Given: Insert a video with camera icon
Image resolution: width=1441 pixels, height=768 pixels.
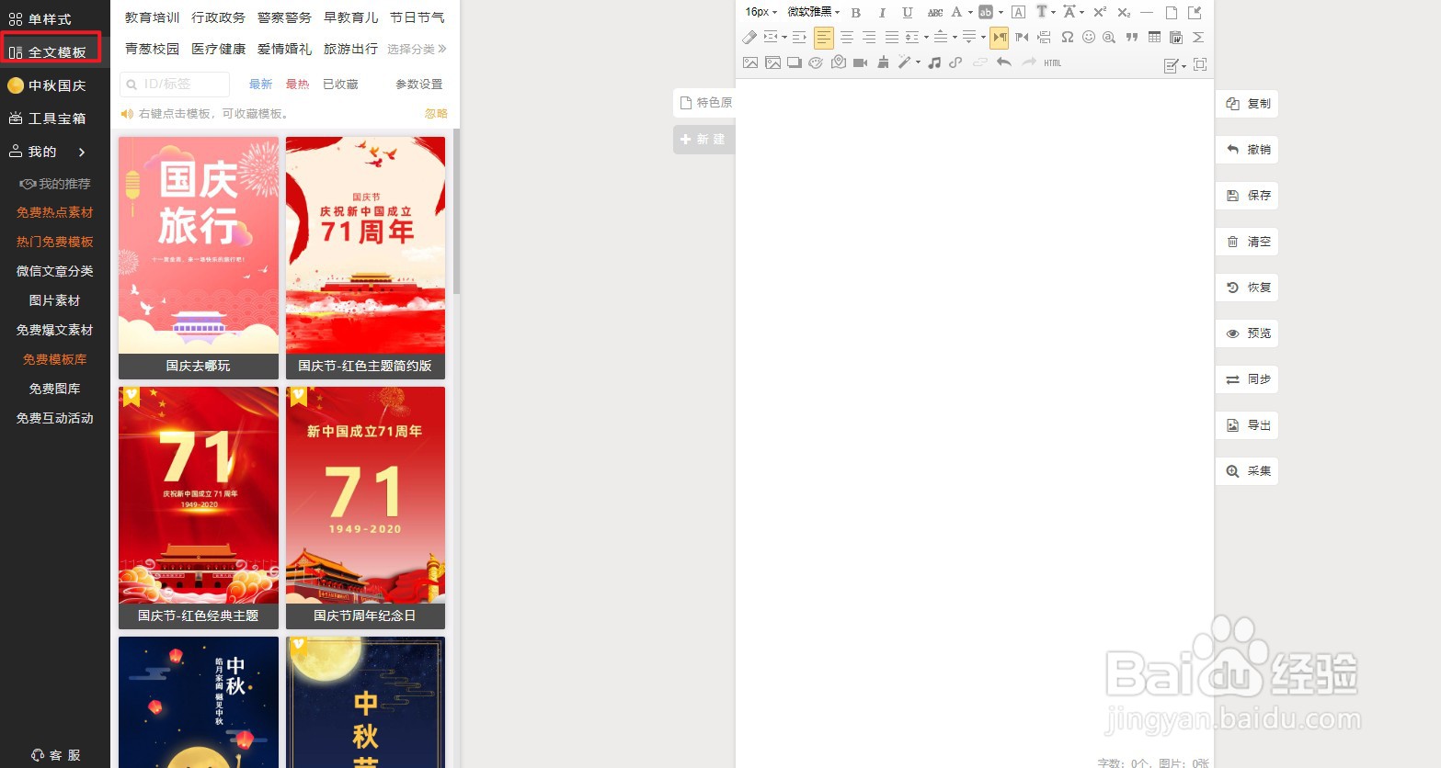Looking at the screenshot, I should (x=860, y=63).
